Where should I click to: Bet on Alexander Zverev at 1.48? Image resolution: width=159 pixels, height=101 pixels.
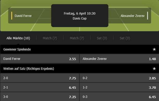click(x=119, y=59)
